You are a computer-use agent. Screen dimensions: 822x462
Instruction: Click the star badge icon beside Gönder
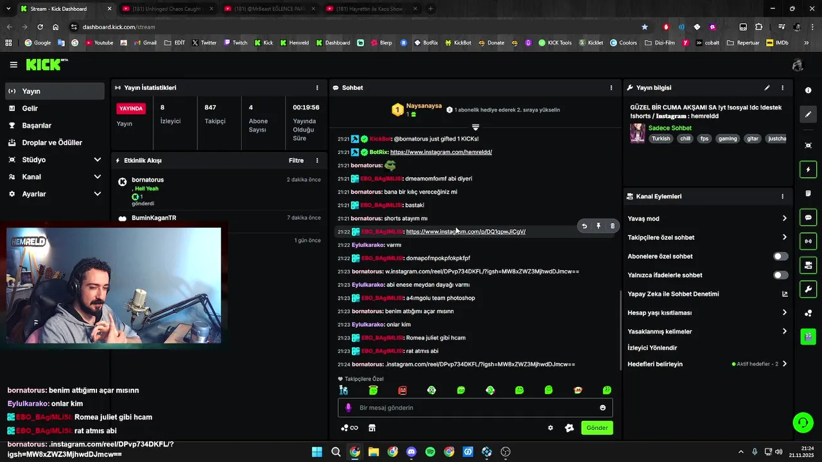(x=569, y=428)
